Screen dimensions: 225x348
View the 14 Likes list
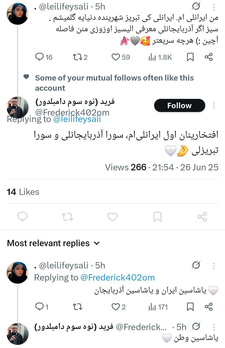[x=23, y=192]
